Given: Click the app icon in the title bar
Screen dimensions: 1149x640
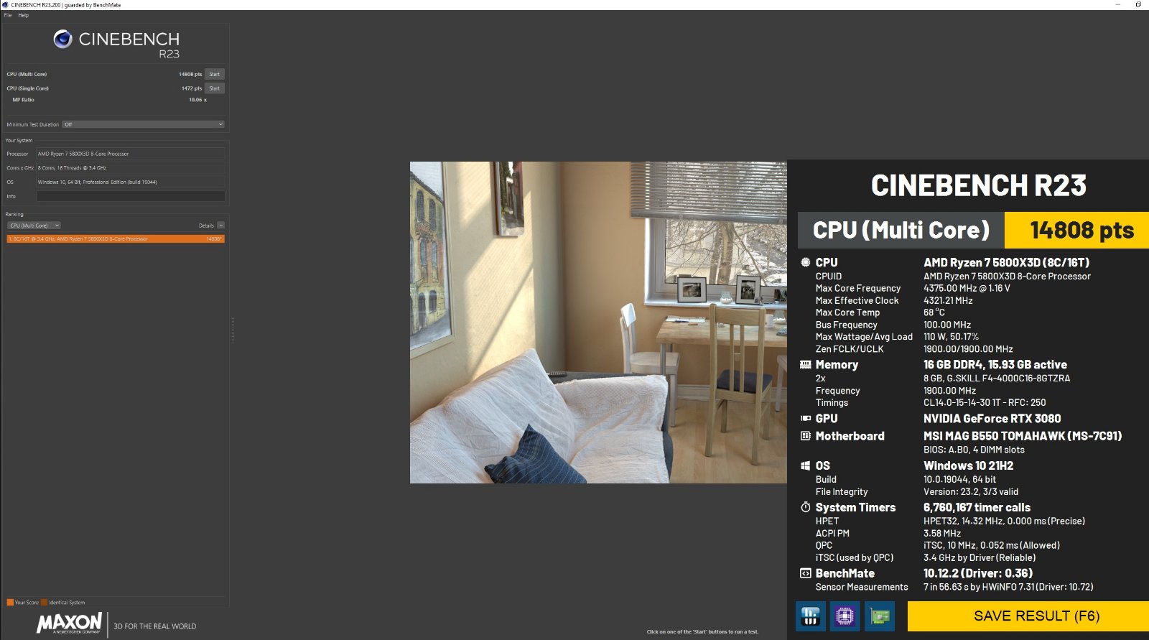Looking at the screenshot, I should pos(5,4).
